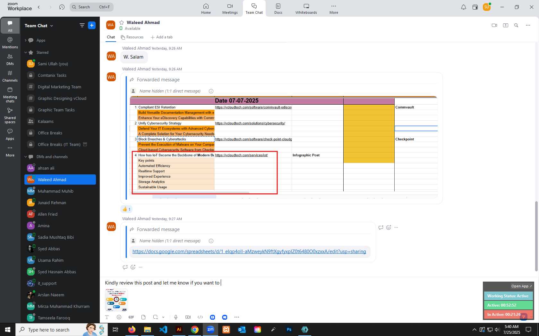539x336 pixels.
Task: Open more chat options in header
Action: [x=528, y=25]
